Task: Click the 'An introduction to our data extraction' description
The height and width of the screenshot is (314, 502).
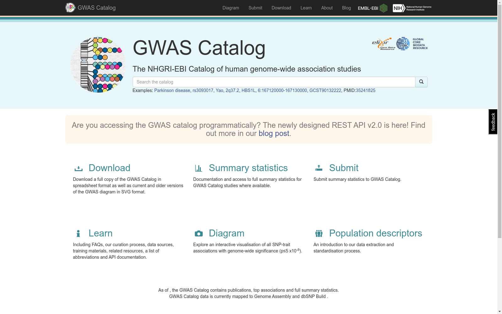Action: [354, 248]
